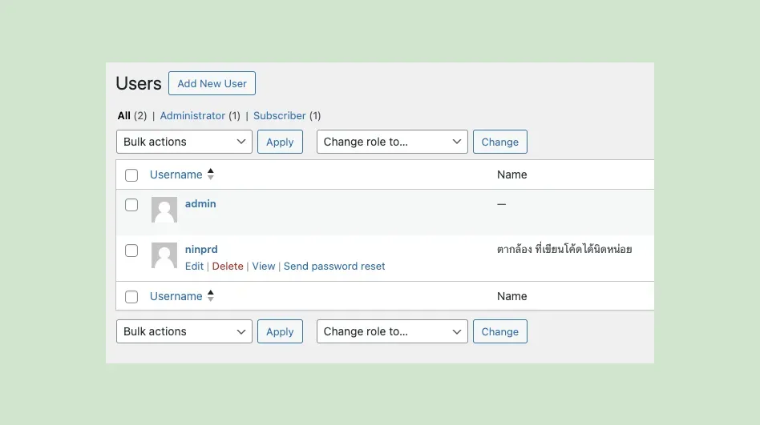760x425 pixels.
Task: Click the ninprd user avatar icon
Action: pyautogui.click(x=164, y=255)
